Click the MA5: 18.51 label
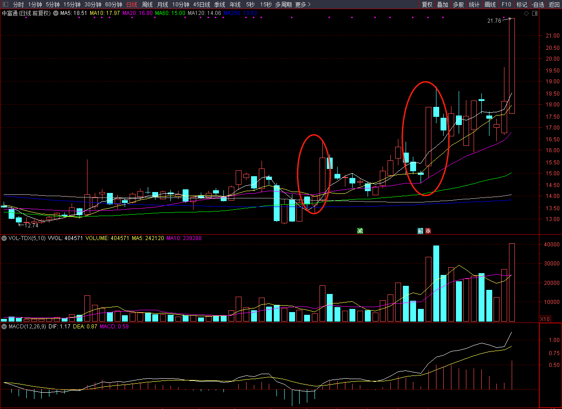Image resolution: width=562 pixels, height=409 pixels. [x=73, y=13]
